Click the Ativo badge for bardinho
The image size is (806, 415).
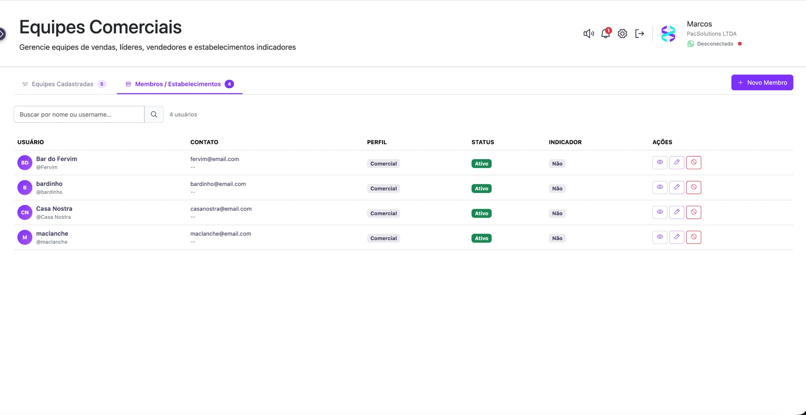click(x=482, y=189)
